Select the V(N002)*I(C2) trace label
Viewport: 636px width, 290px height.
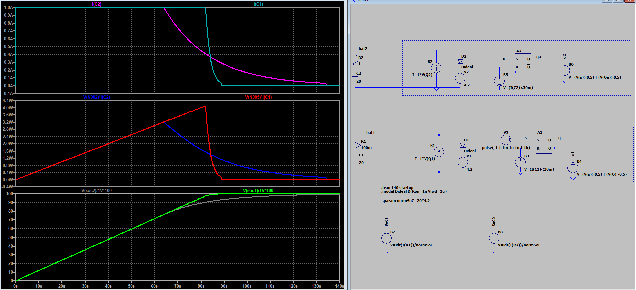[97, 97]
